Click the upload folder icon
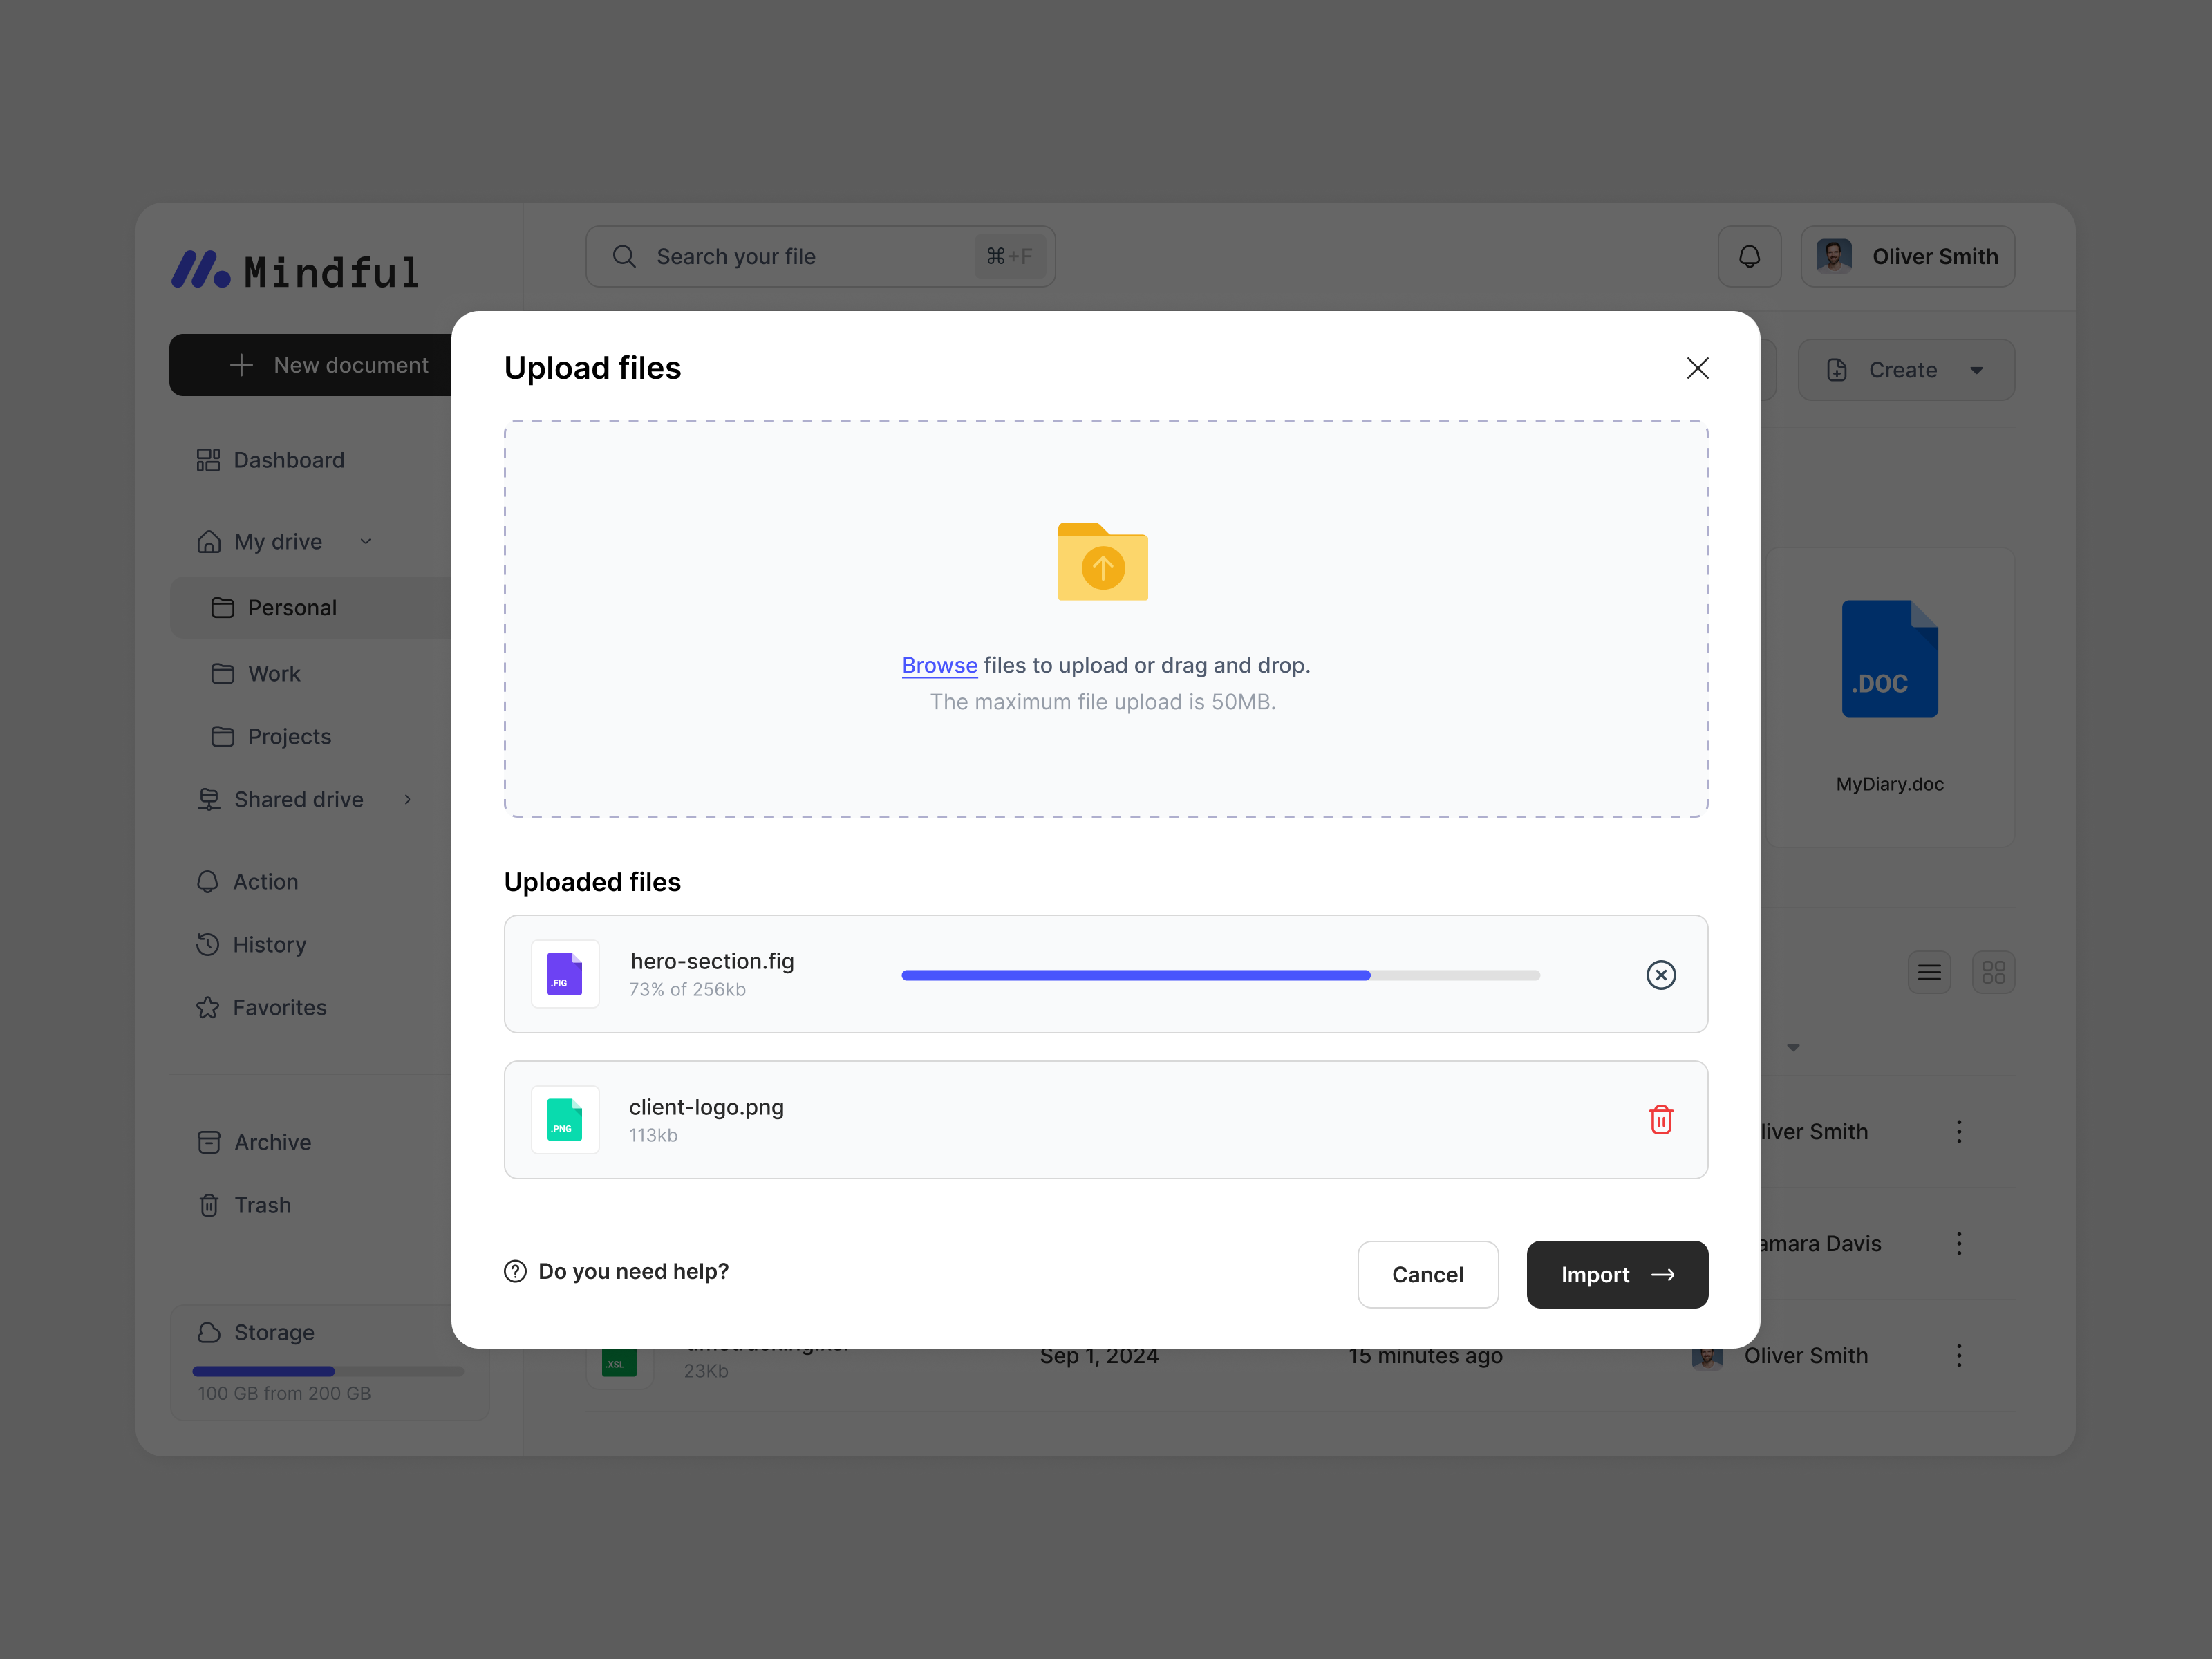2212x1659 pixels. (x=1103, y=562)
